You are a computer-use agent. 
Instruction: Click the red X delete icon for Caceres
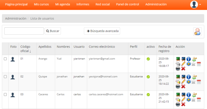point(183,104)
